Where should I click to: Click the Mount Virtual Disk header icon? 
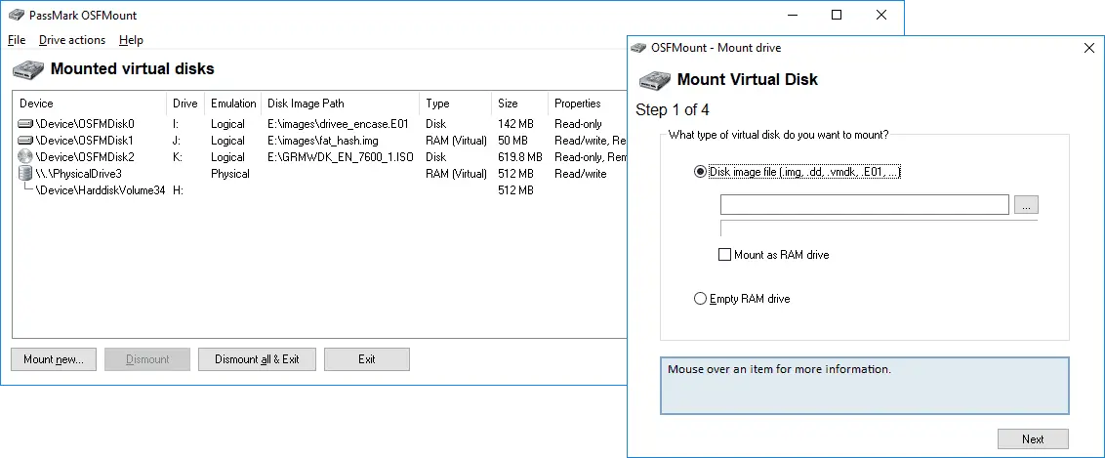(653, 80)
